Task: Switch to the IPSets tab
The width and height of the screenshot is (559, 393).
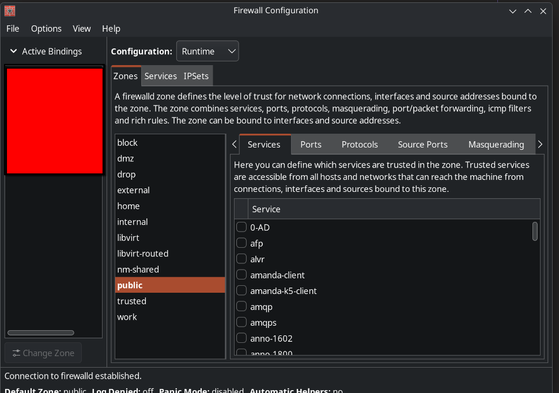Action: [196, 76]
